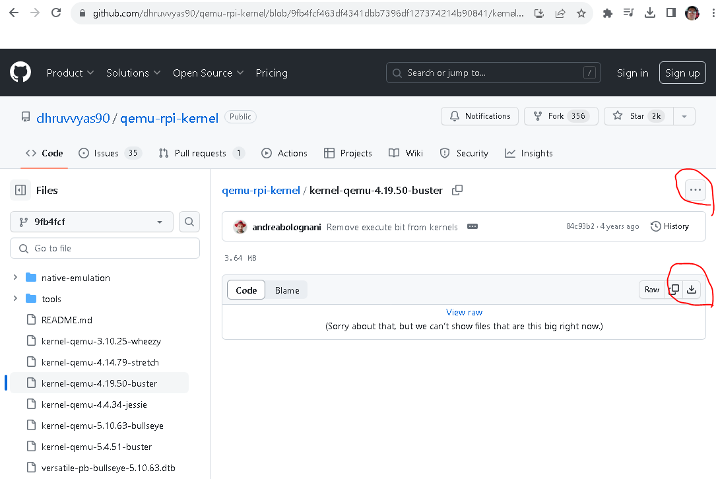Image resolution: width=716 pixels, height=479 pixels.
Task: Open the Product menu dropdown
Action: pyautogui.click(x=70, y=73)
